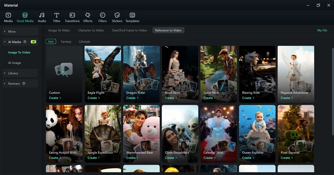Open the Pegasus Adventure template thumbnail

point(296,74)
